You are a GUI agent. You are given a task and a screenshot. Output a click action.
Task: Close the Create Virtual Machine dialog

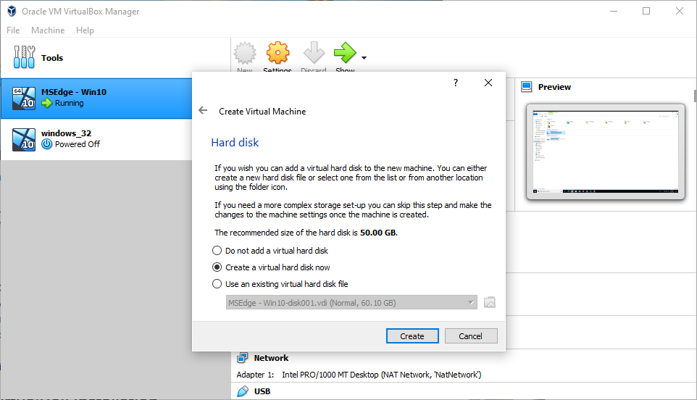(488, 83)
